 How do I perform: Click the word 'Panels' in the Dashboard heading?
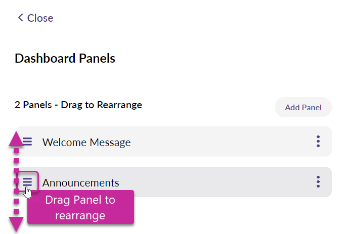(96, 59)
